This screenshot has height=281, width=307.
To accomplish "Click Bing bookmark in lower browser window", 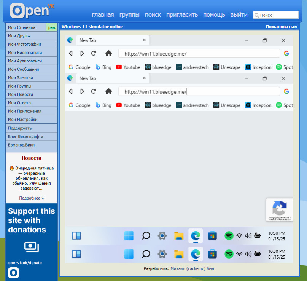I will click(x=103, y=105).
